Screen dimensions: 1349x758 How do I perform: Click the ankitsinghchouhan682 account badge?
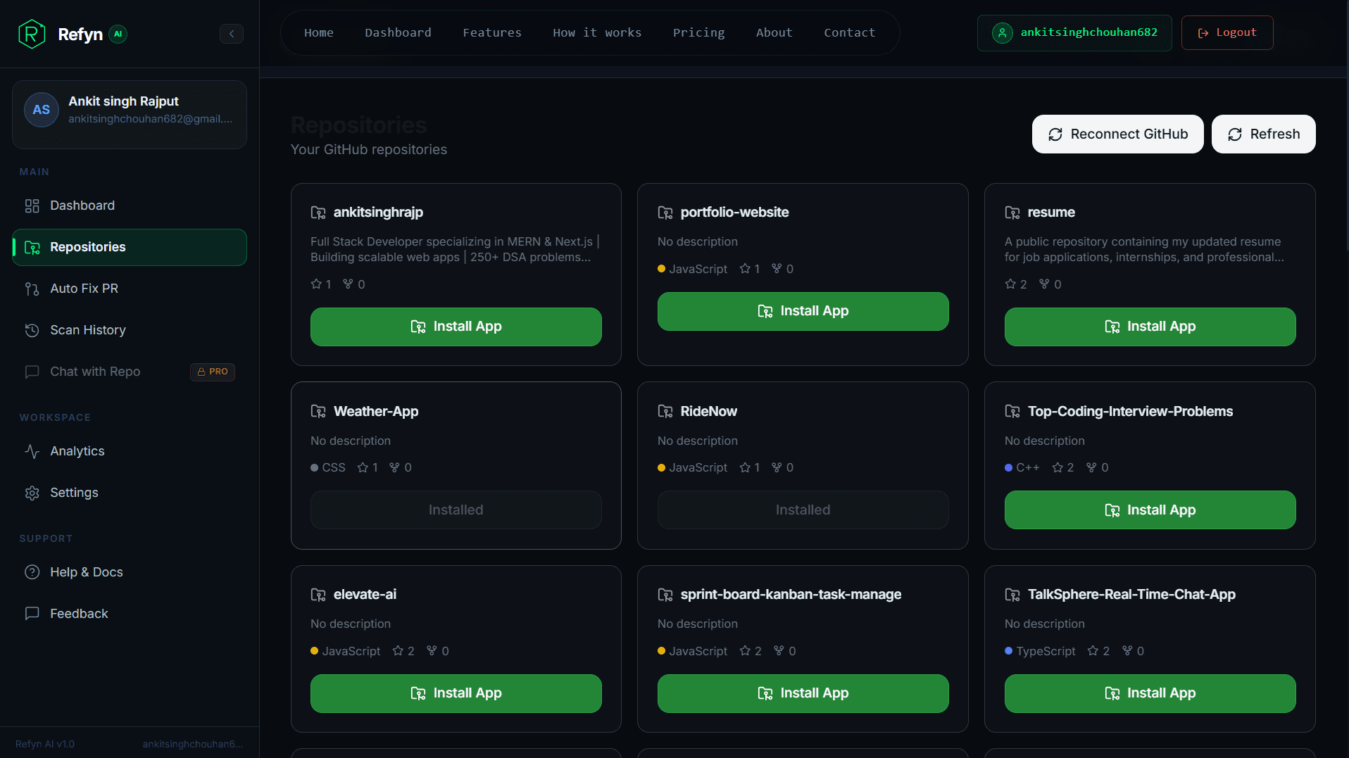1074,32
